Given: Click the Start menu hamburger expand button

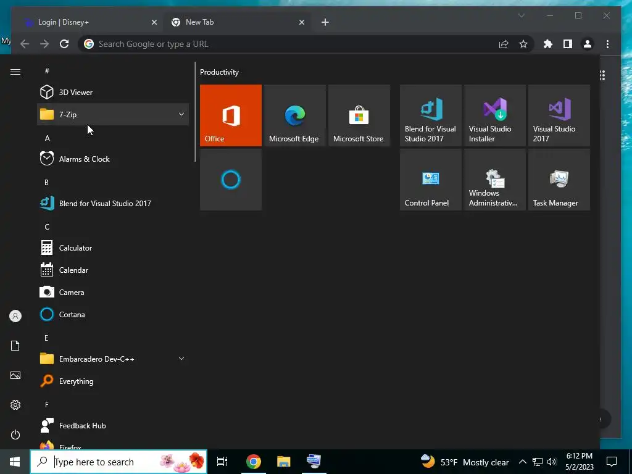Looking at the screenshot, I should pyautogui.click(x=15, y=72).
